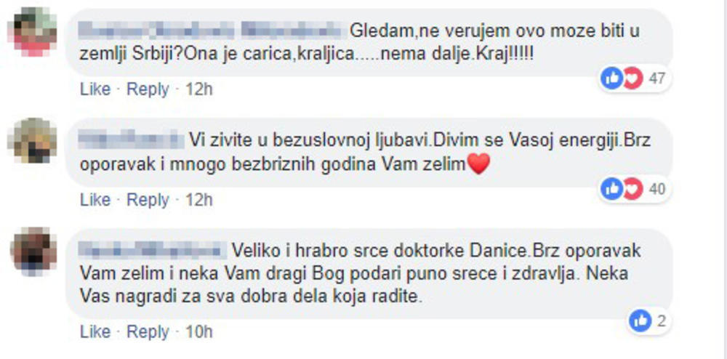Open the blurred author name of first comment
This screenshot has height=359, width=727.
212,31
